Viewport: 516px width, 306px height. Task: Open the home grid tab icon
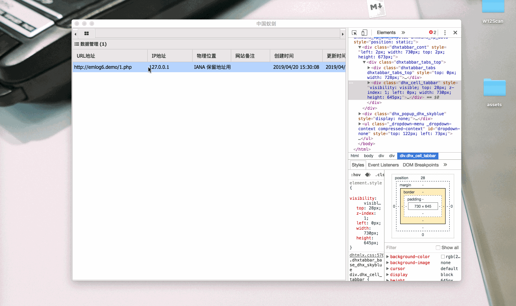pos(87,34)
